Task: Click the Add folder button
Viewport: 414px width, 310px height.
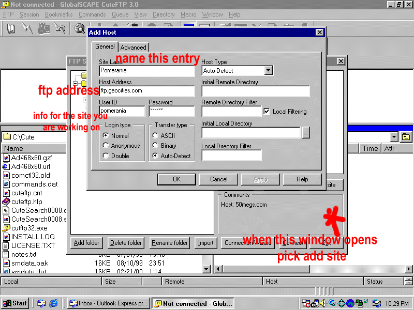Action: coord(87,243)
